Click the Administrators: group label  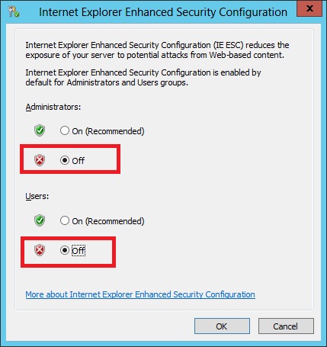pyautogui.click(x=53, y=107)
